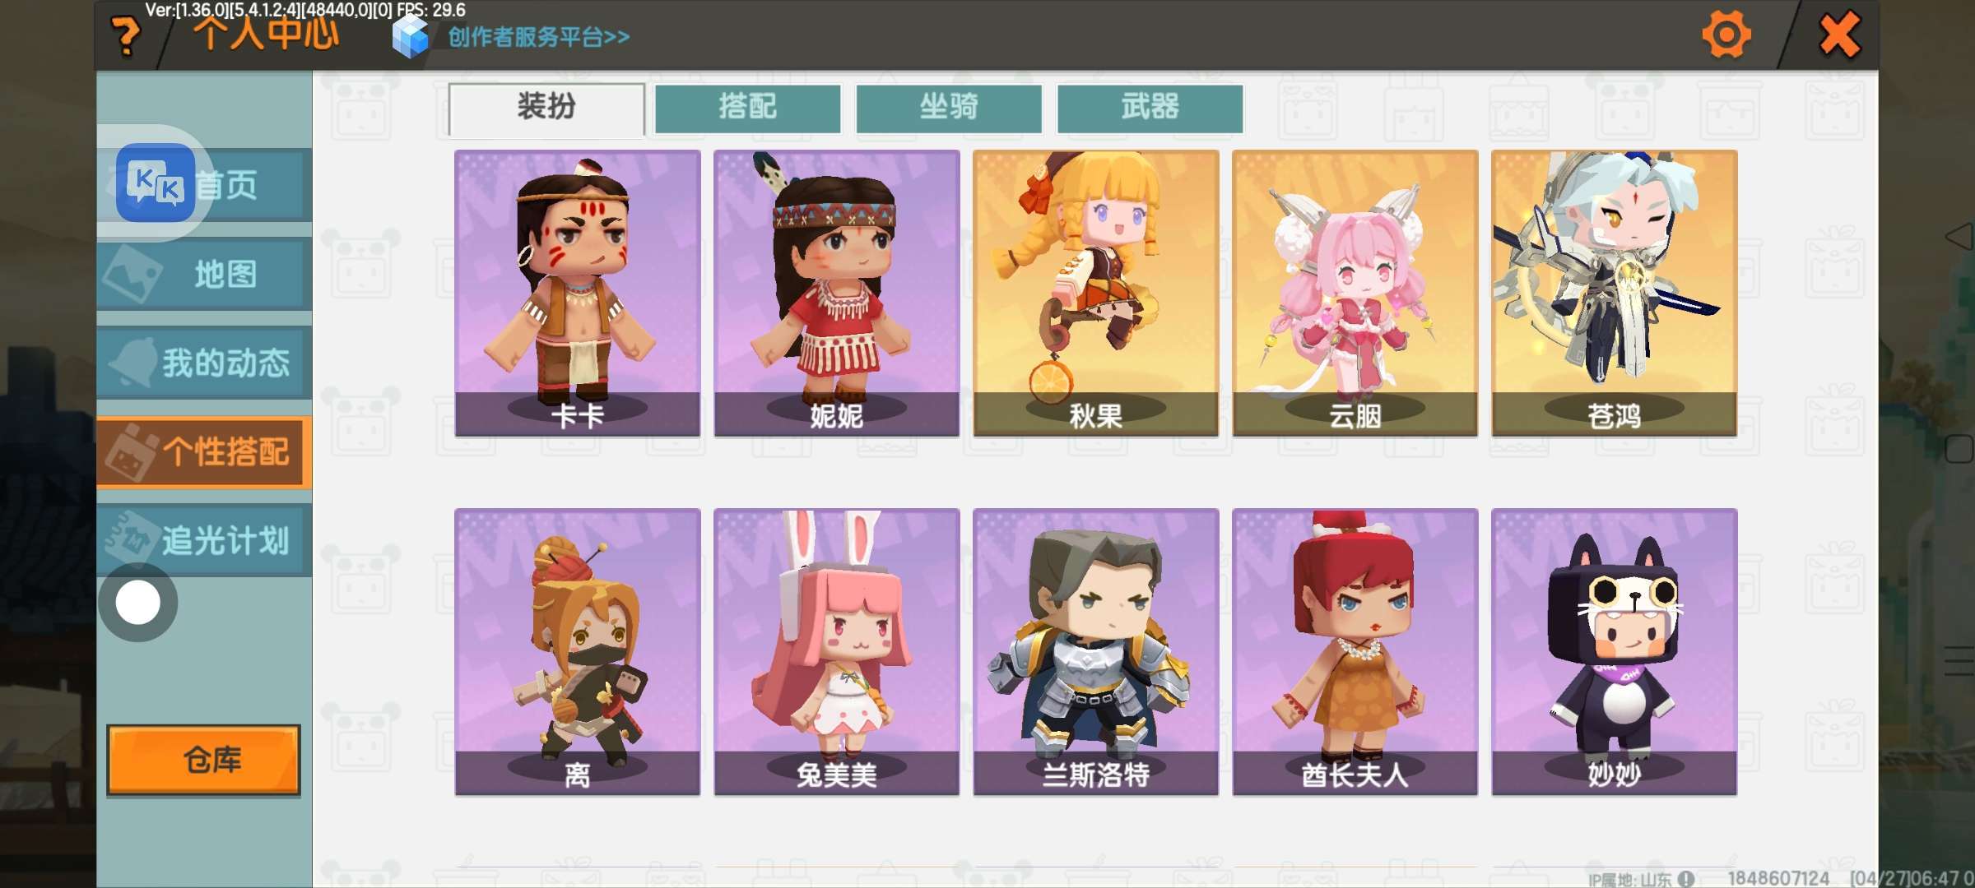Click the info icon beside IP属地
This screenshot has width=1975, height=888.
1686,879
